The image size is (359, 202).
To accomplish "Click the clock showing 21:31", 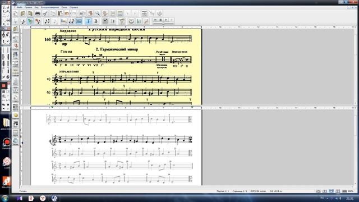I will 349,198.
